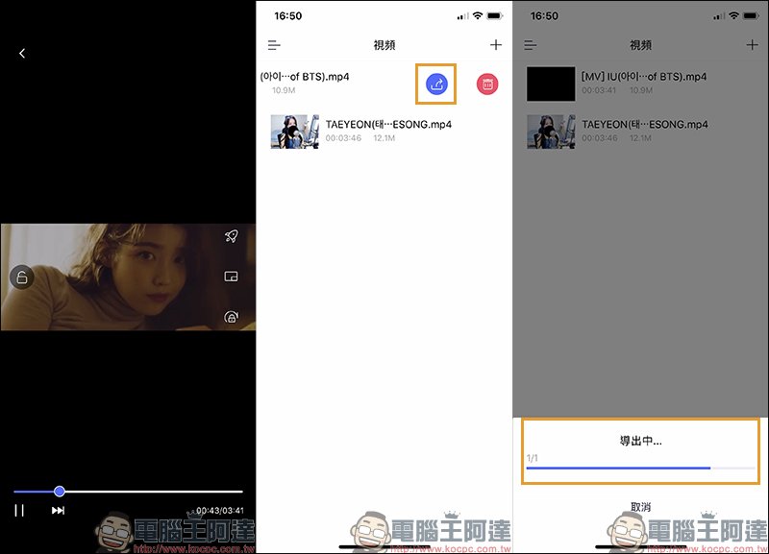Toggle the rotation lock icon on video
Viewport: 769px width, 554px height.
tap(231, 317)
